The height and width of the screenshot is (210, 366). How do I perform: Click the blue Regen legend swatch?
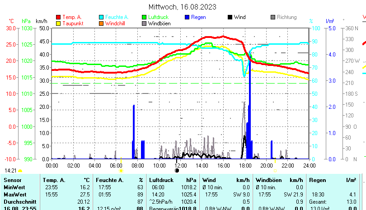tap(188, 17)
